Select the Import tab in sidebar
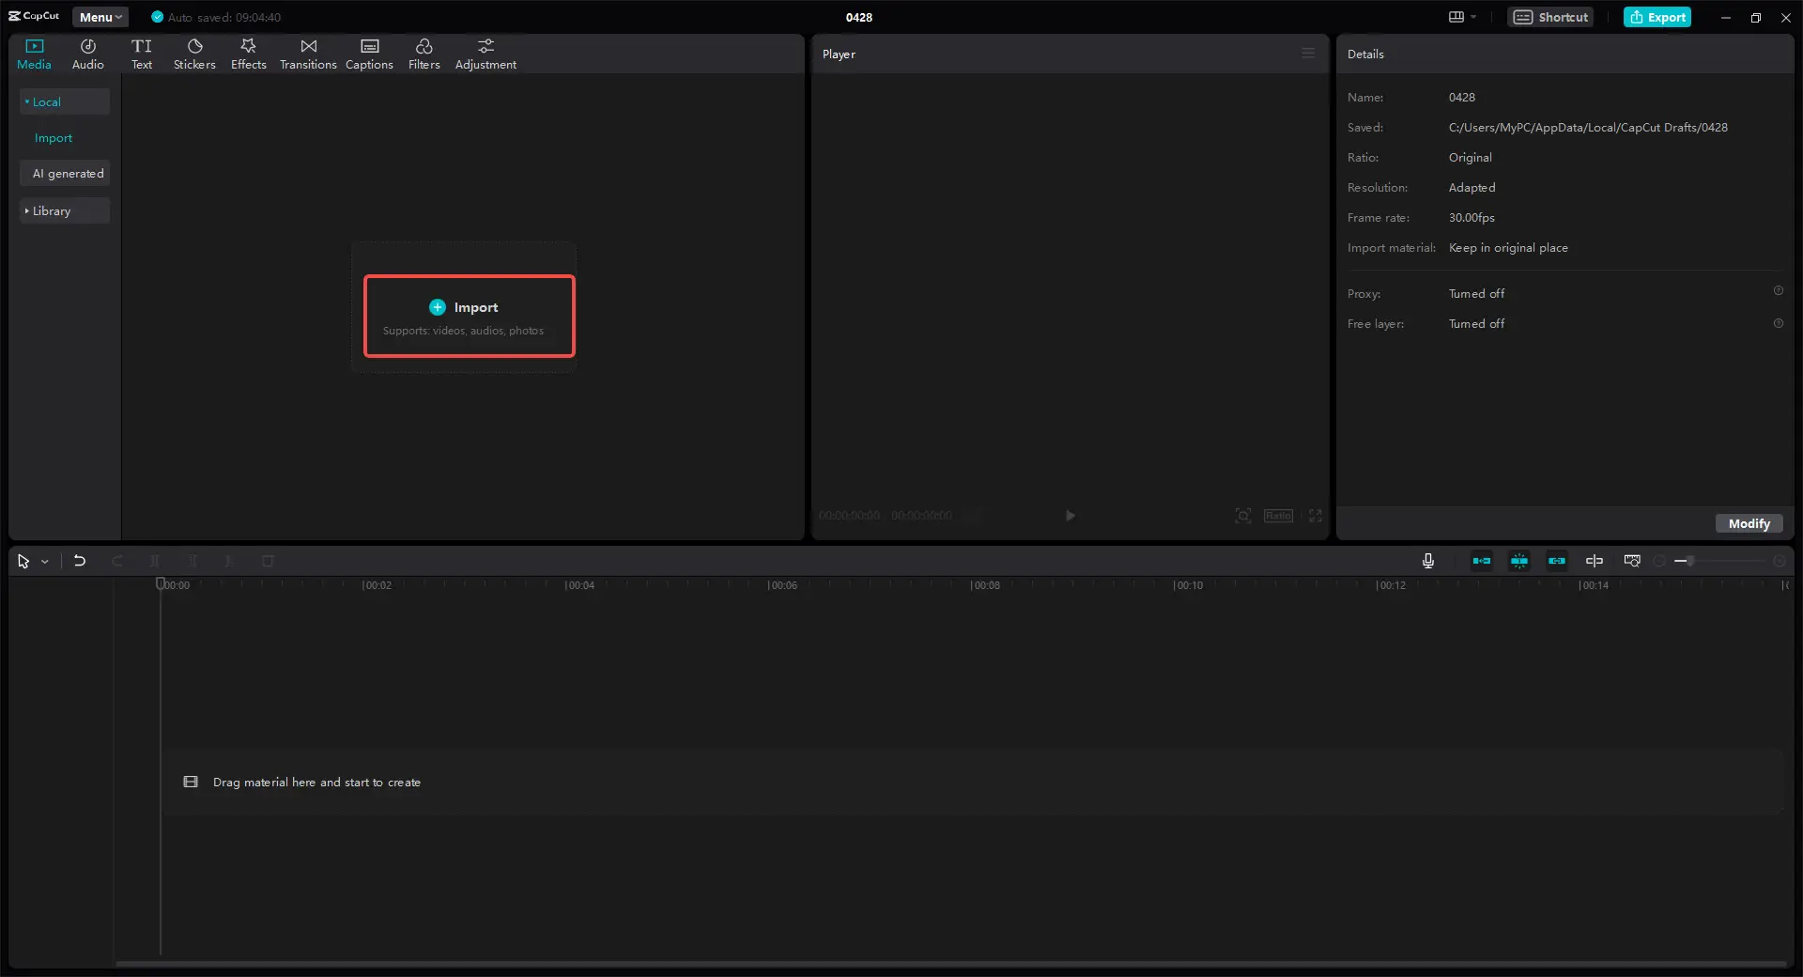 click(54, 138)
